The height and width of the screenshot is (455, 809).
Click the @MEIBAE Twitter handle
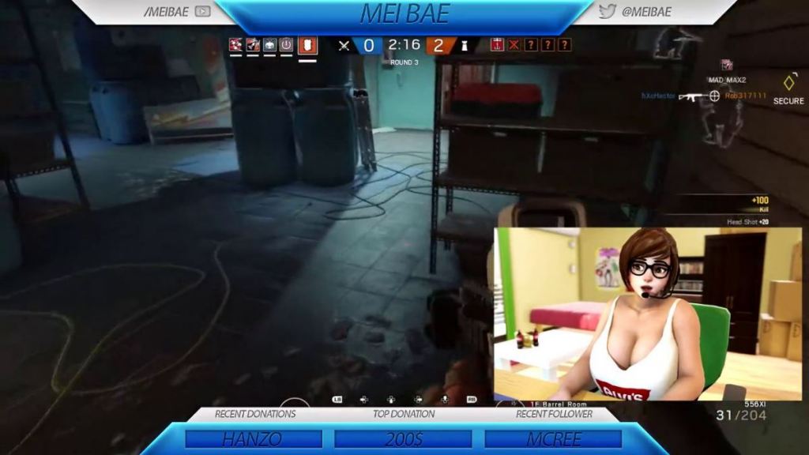[x=646, y=11]
